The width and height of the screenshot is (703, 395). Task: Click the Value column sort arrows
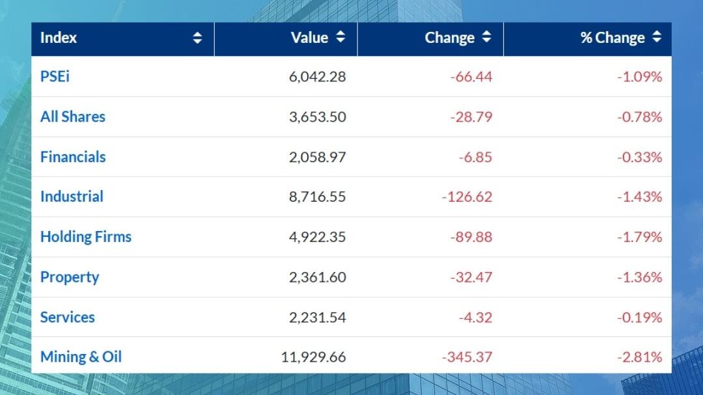click(340, 38)
